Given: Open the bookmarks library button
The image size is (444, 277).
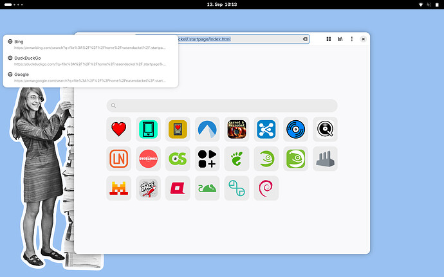Looking at the screenshot, I should 340,39.
